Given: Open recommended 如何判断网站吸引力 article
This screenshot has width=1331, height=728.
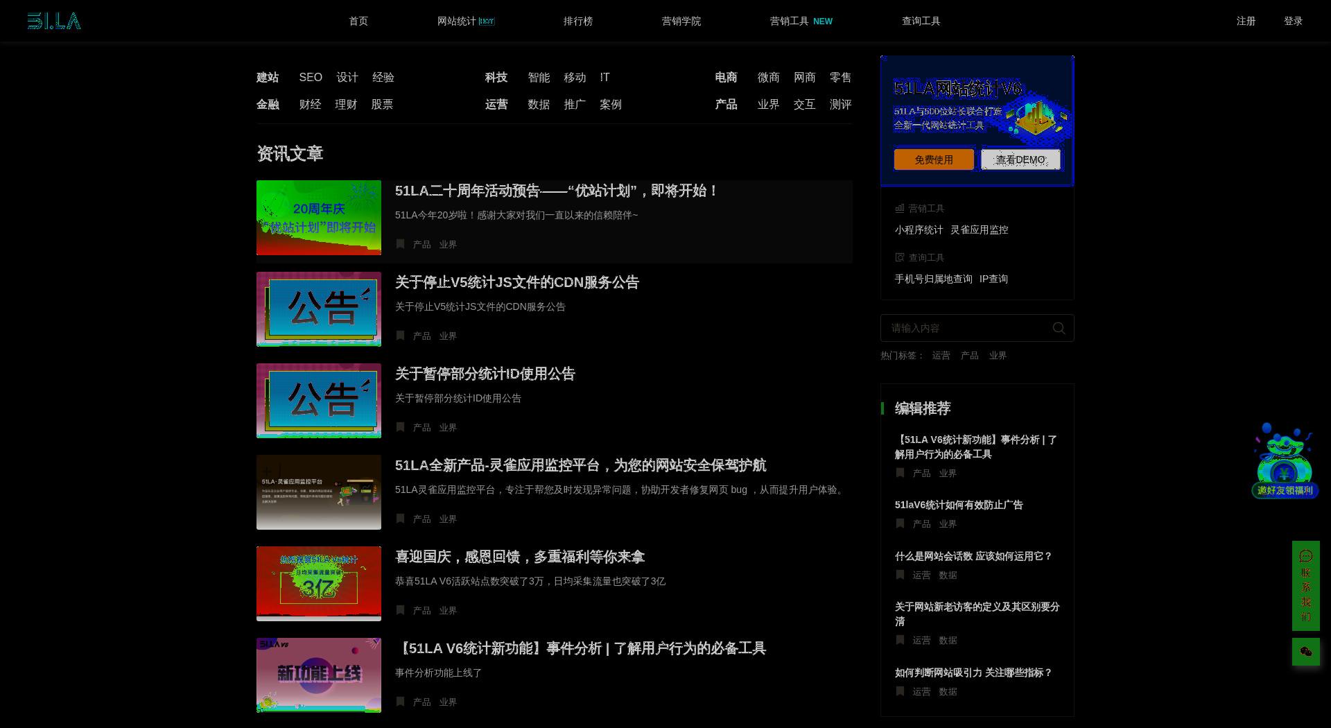Looking at the screenshot, I should coord(973,673).
